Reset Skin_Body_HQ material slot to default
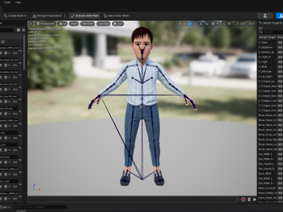The width and height of the screenshot is (283, 212). tap(20, 75)
